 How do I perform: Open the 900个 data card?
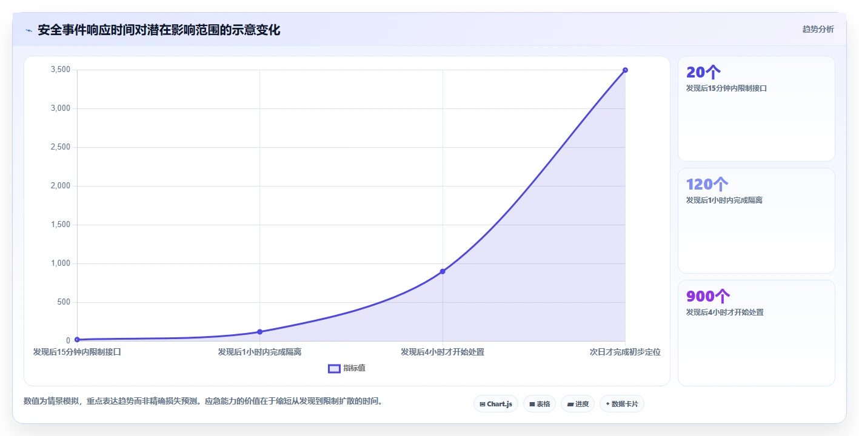coord(756,332)
